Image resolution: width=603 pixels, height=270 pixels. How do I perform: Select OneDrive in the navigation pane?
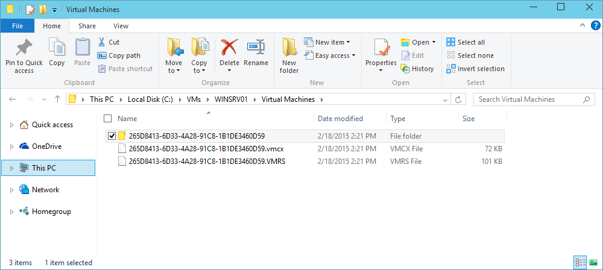40,146
